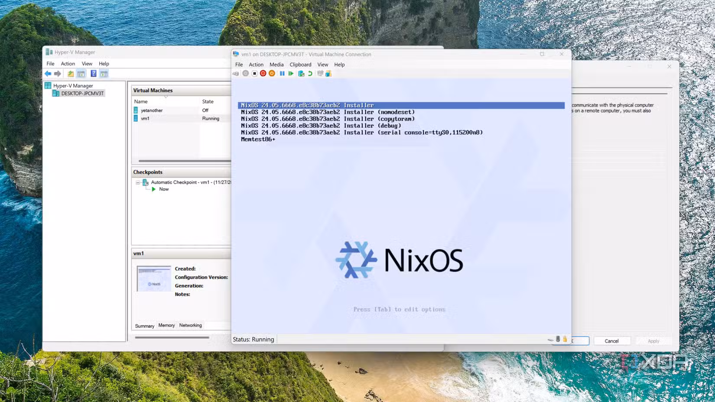
Task: Select the highlighted NixOS Installer boot entry
Action: click(401, 105)
